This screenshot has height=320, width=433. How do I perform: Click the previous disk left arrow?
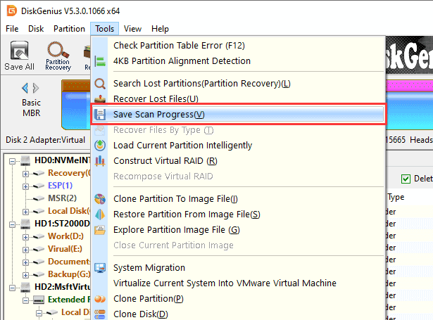click(x=25, y=88)
